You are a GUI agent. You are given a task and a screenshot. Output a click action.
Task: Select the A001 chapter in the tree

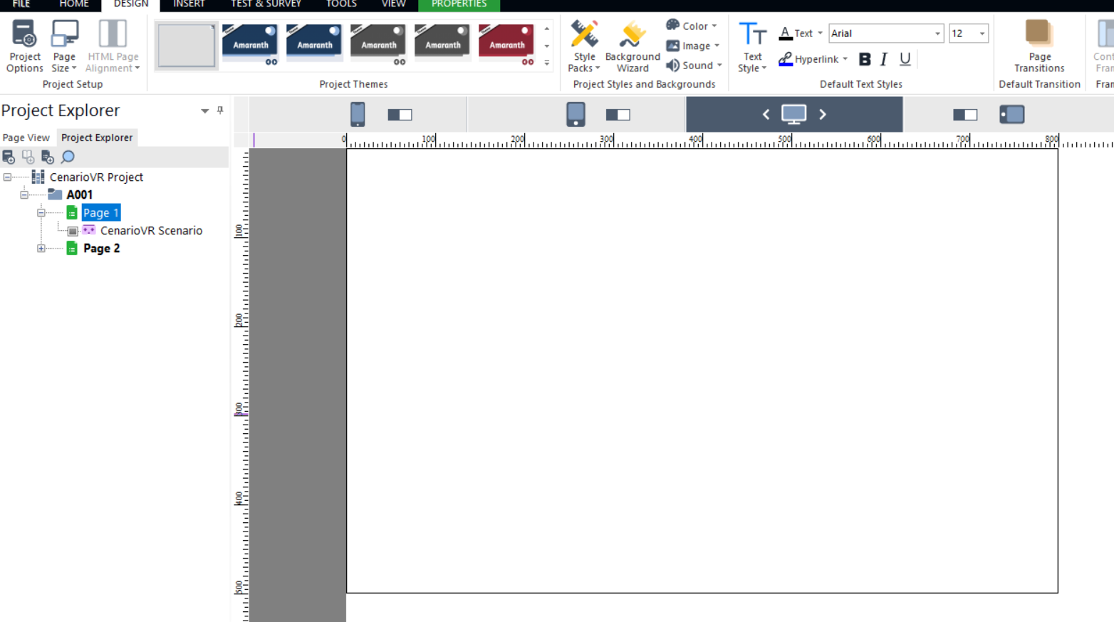pos(79,195)
